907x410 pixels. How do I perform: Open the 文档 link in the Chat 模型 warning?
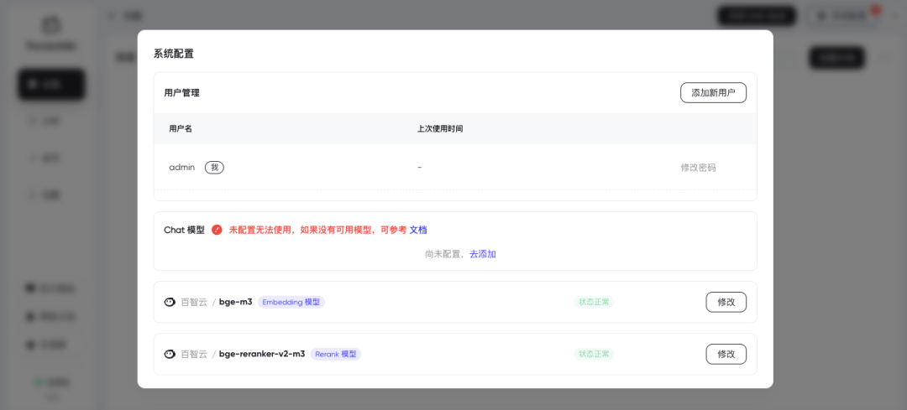point(418,230)
